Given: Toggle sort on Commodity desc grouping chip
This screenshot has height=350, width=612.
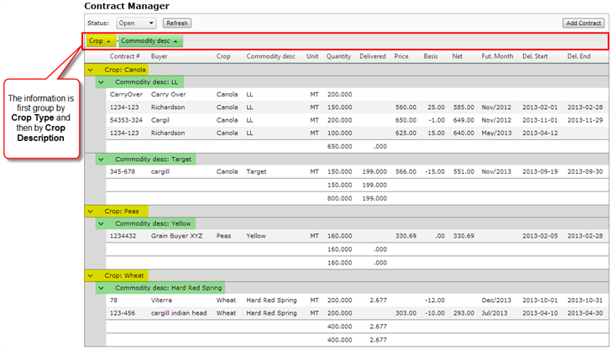Looking at the screenshot, I should 149,41.
